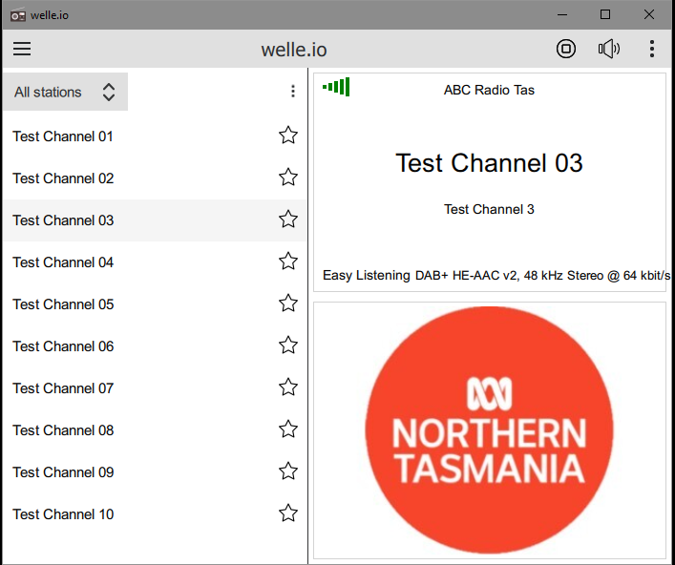Favorite Test Channel 01 with its star
The width and height of the screenshot is (675, 565).
pyautogui.click(x=288, y=136)
